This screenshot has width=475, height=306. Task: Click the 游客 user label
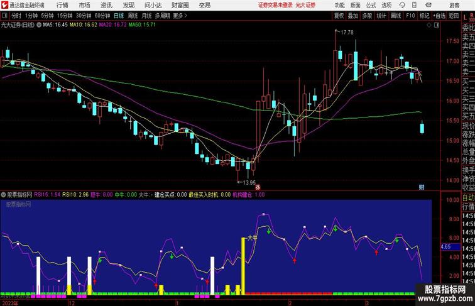coord(454,5)
